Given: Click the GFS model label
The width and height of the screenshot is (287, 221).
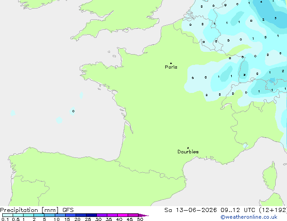Looking at the screenshot, I should pyautogui.click(x=68, y=210).
